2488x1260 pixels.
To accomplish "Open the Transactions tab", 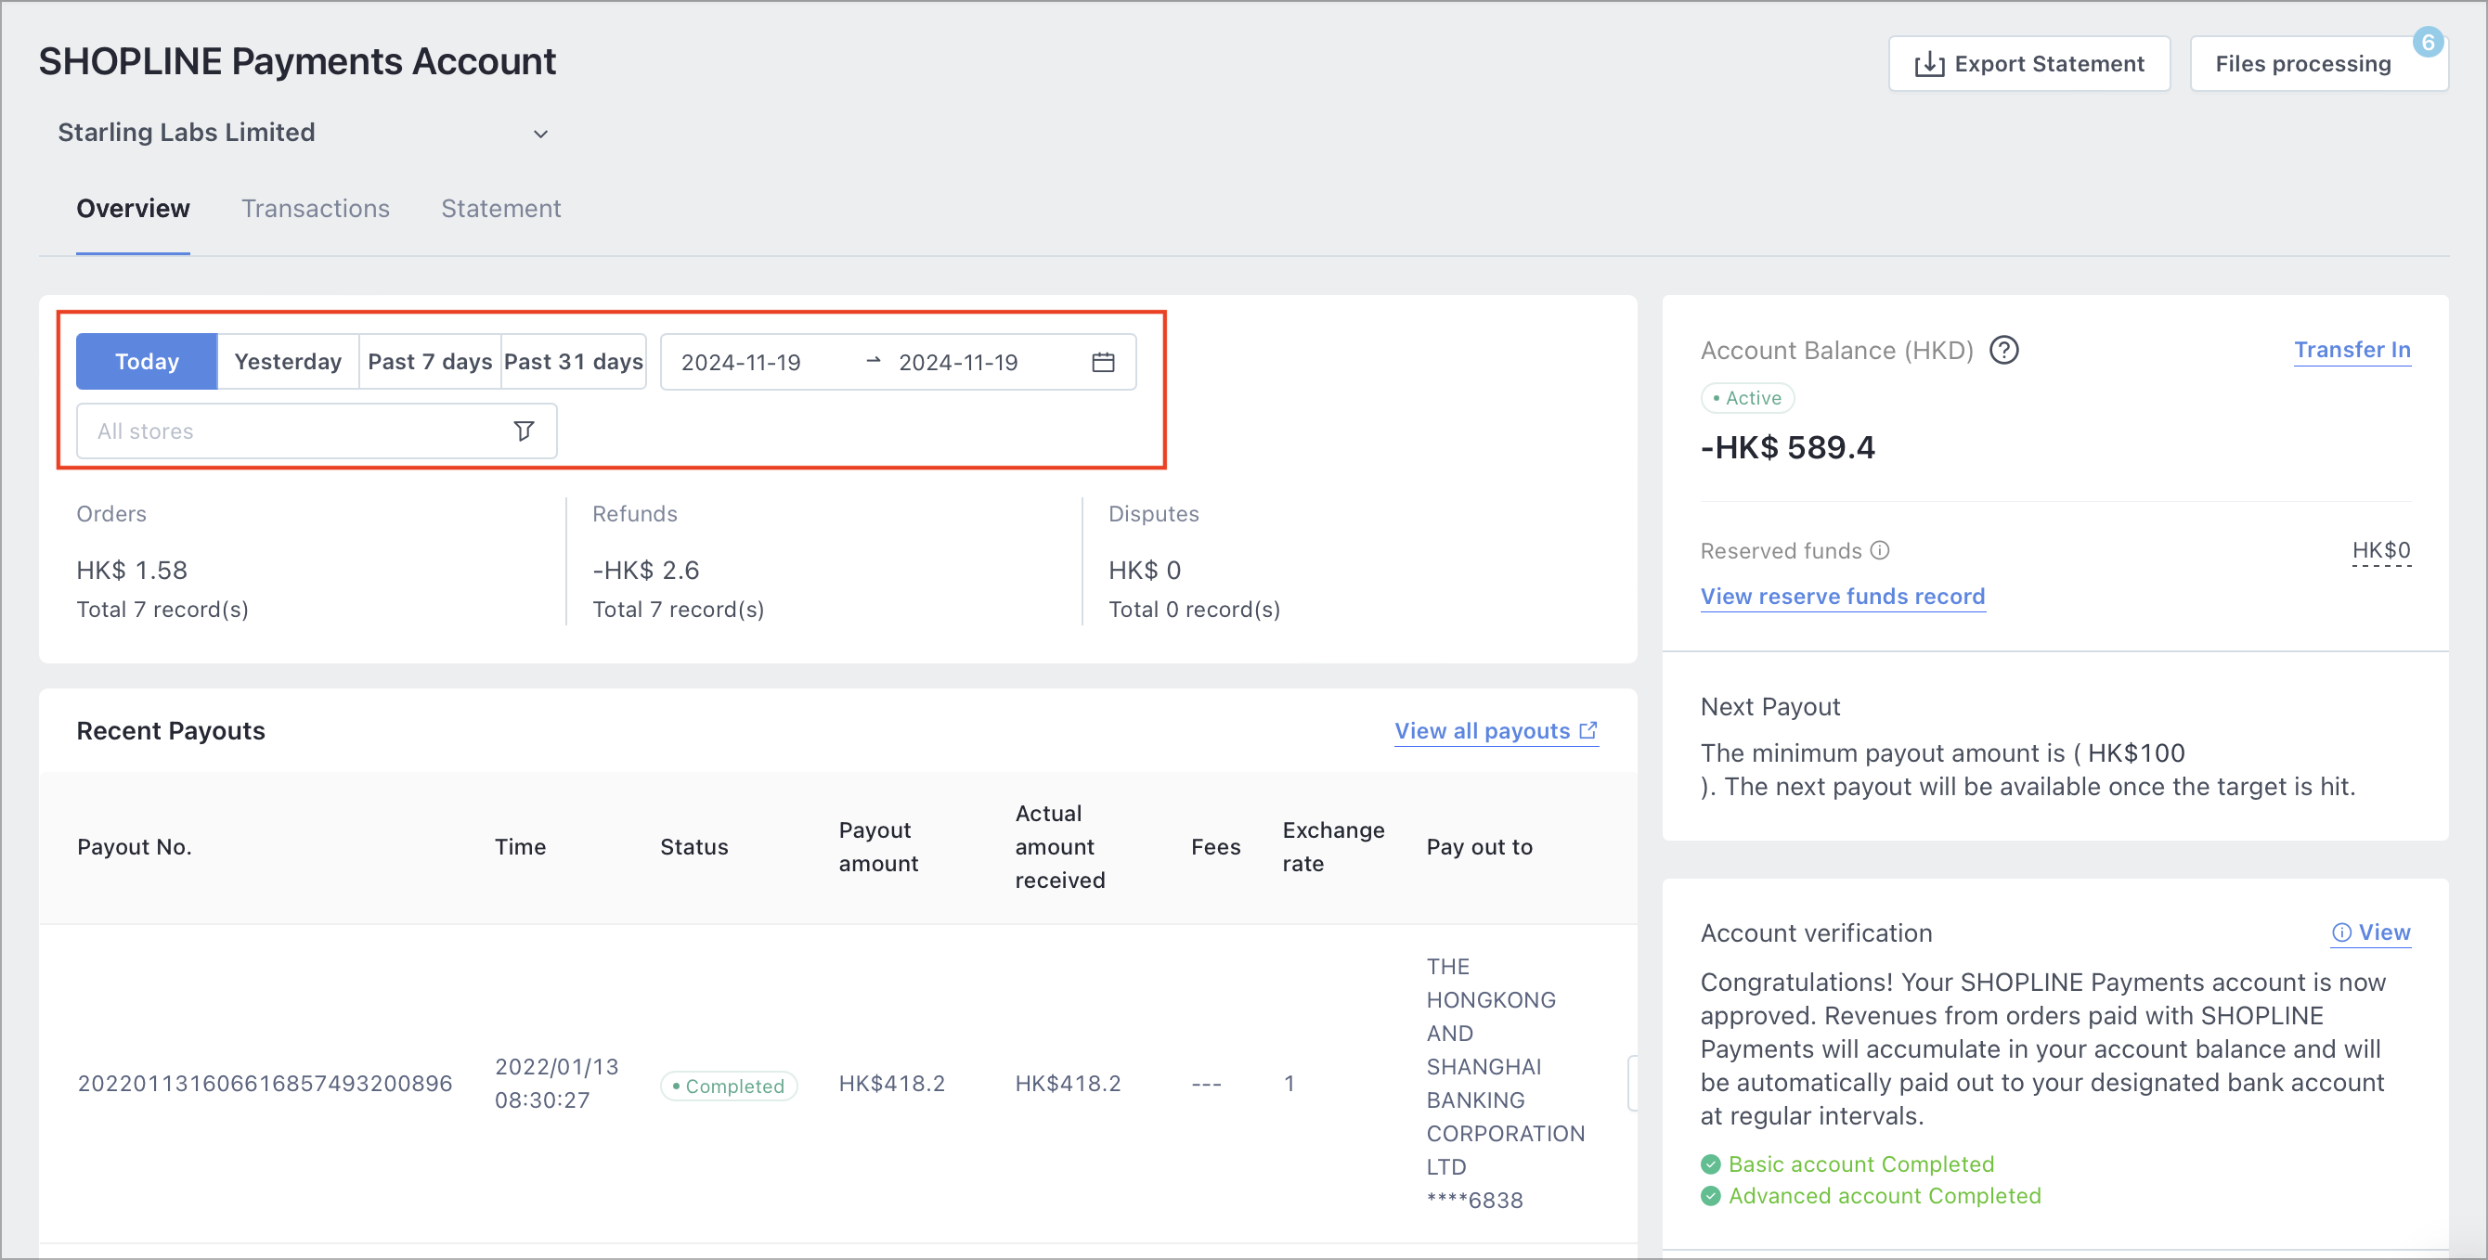I will point(316,209).
